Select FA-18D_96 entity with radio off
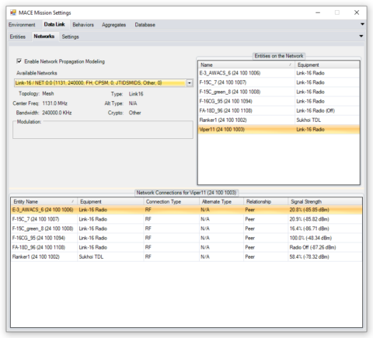 click(x=279, y=111)
